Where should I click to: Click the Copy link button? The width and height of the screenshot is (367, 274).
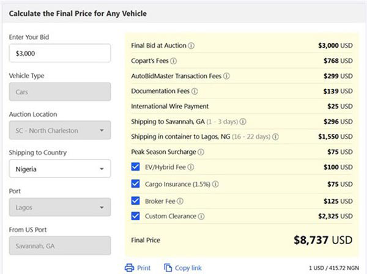point(182,267)
